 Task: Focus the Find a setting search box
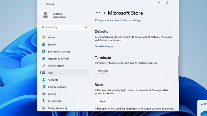[65, 27]
